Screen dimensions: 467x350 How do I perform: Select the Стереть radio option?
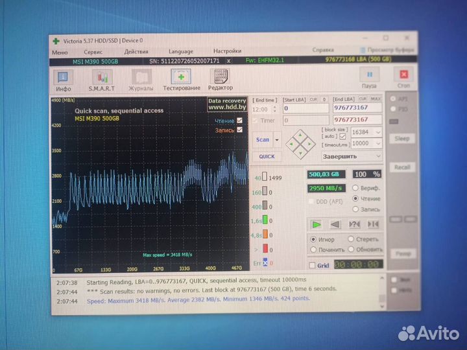click(351, 239)
